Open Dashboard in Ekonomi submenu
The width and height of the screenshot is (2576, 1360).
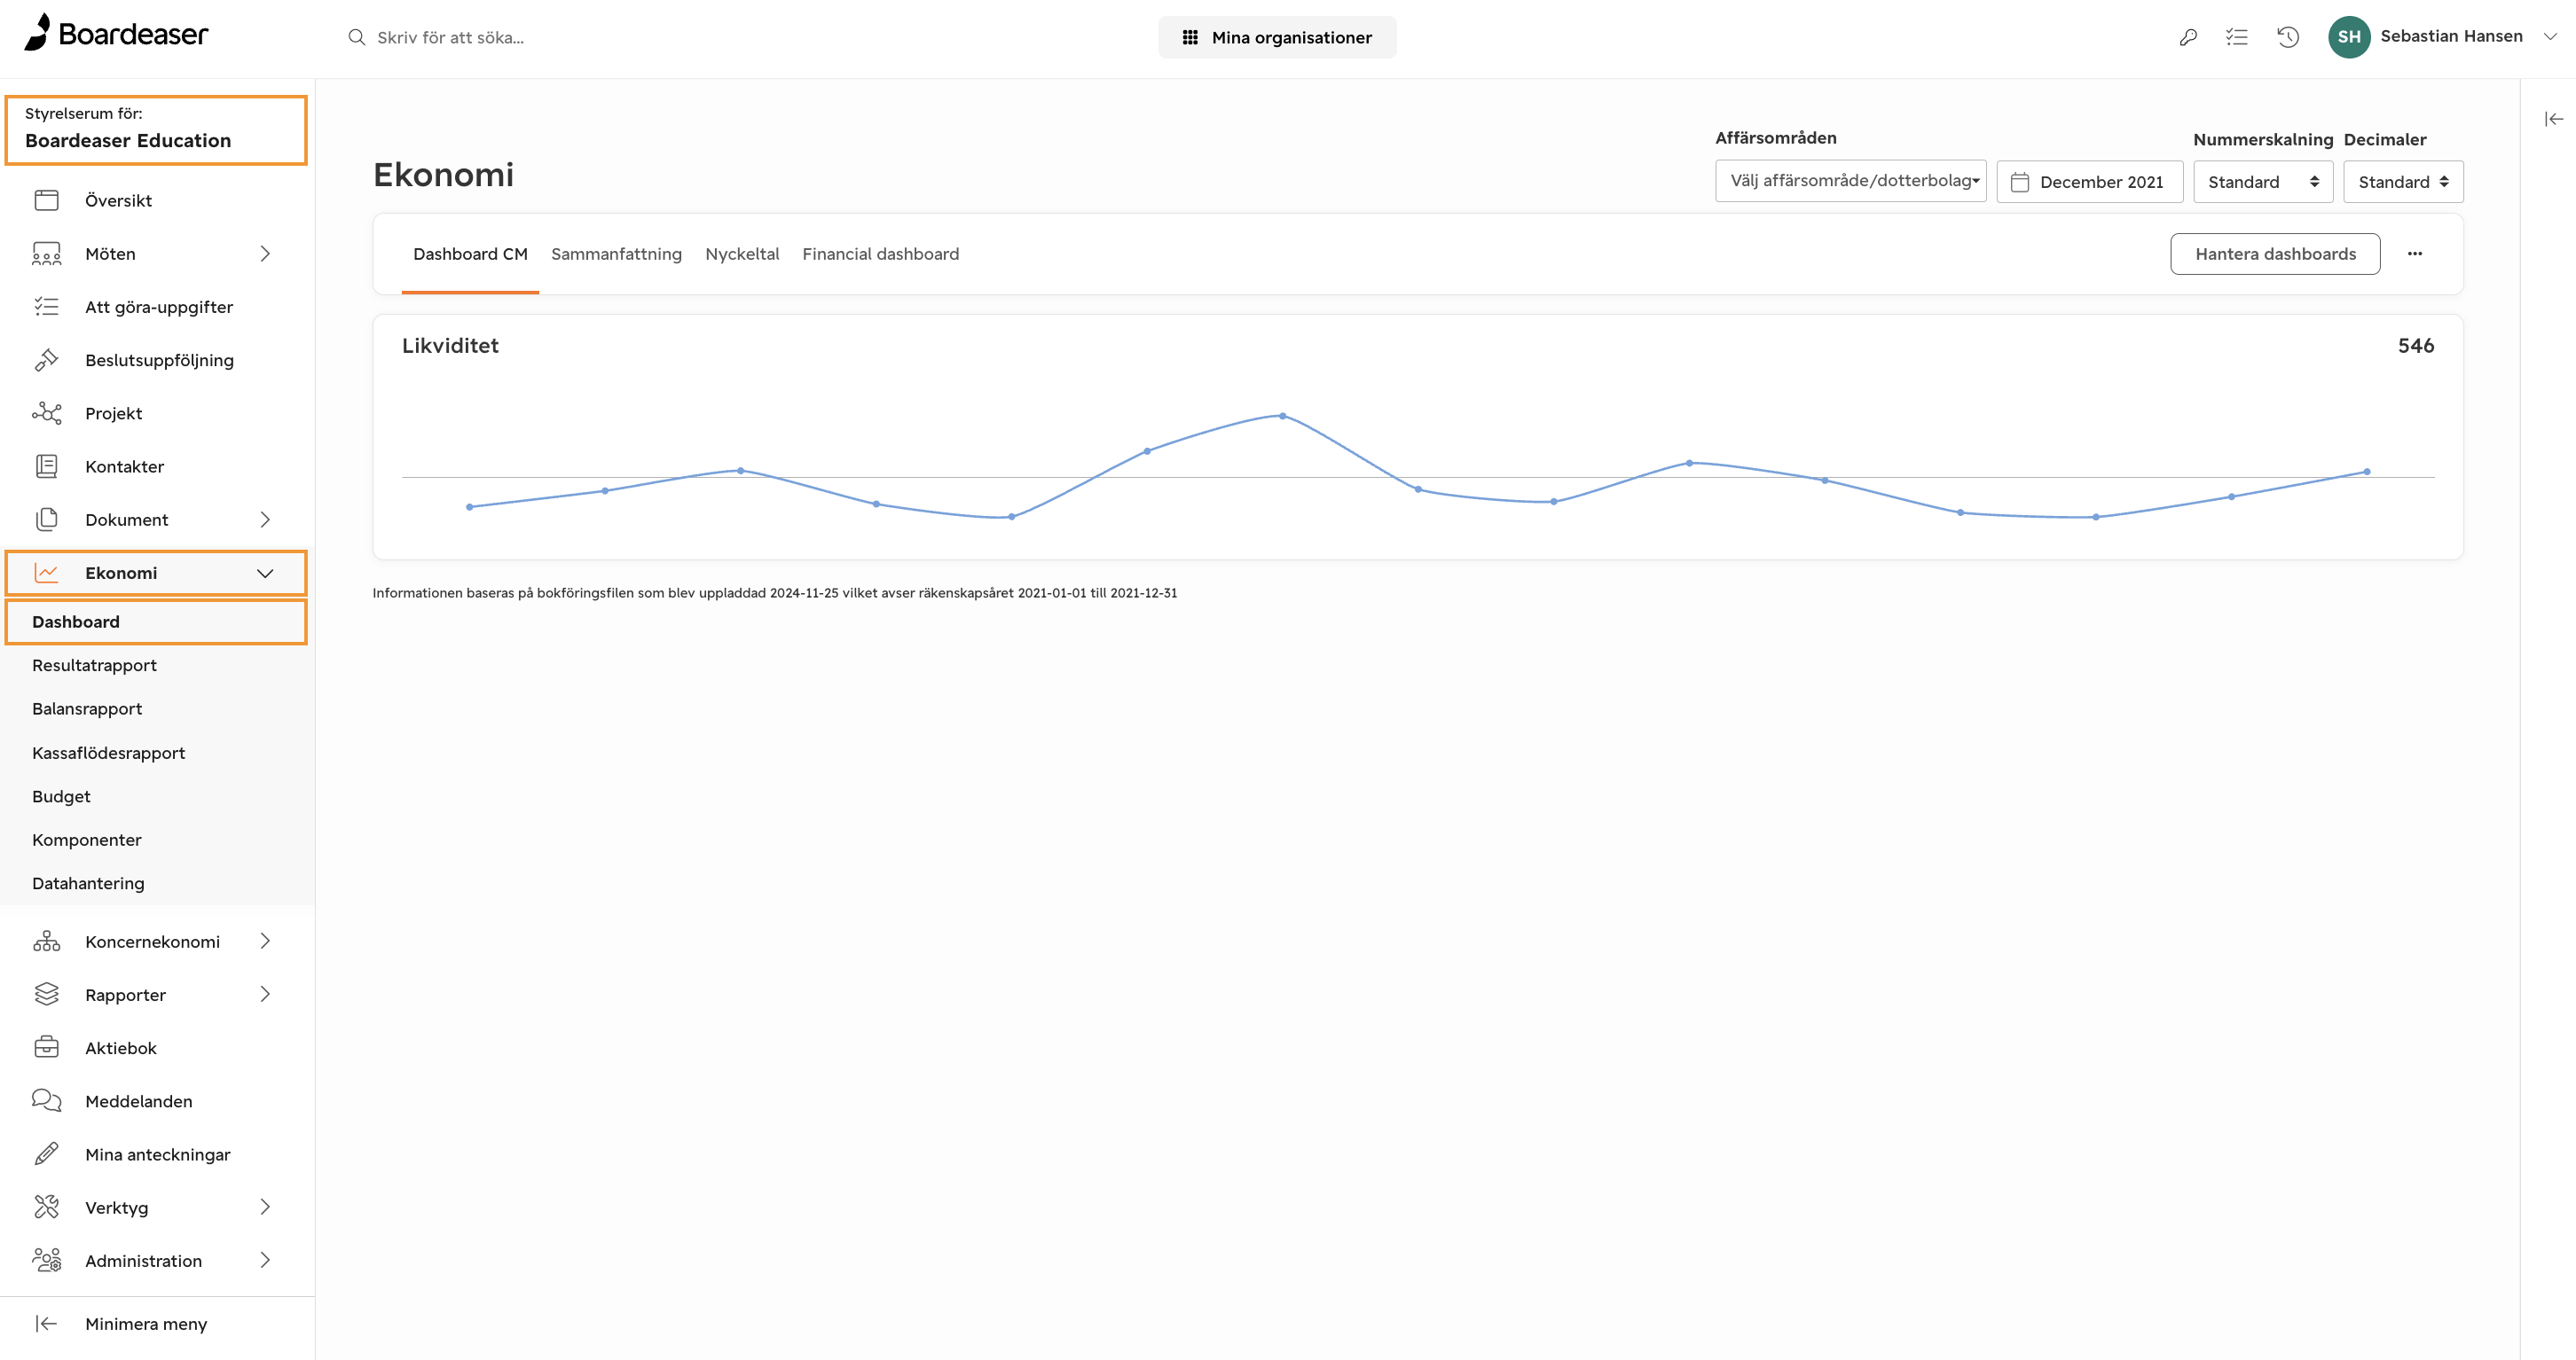[156, 621]
